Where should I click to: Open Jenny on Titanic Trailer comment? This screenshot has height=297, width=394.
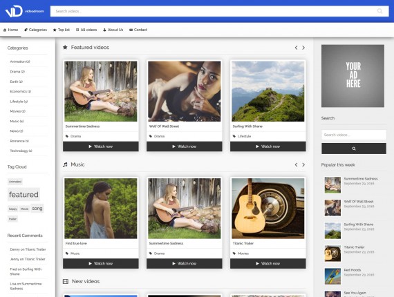28,259
